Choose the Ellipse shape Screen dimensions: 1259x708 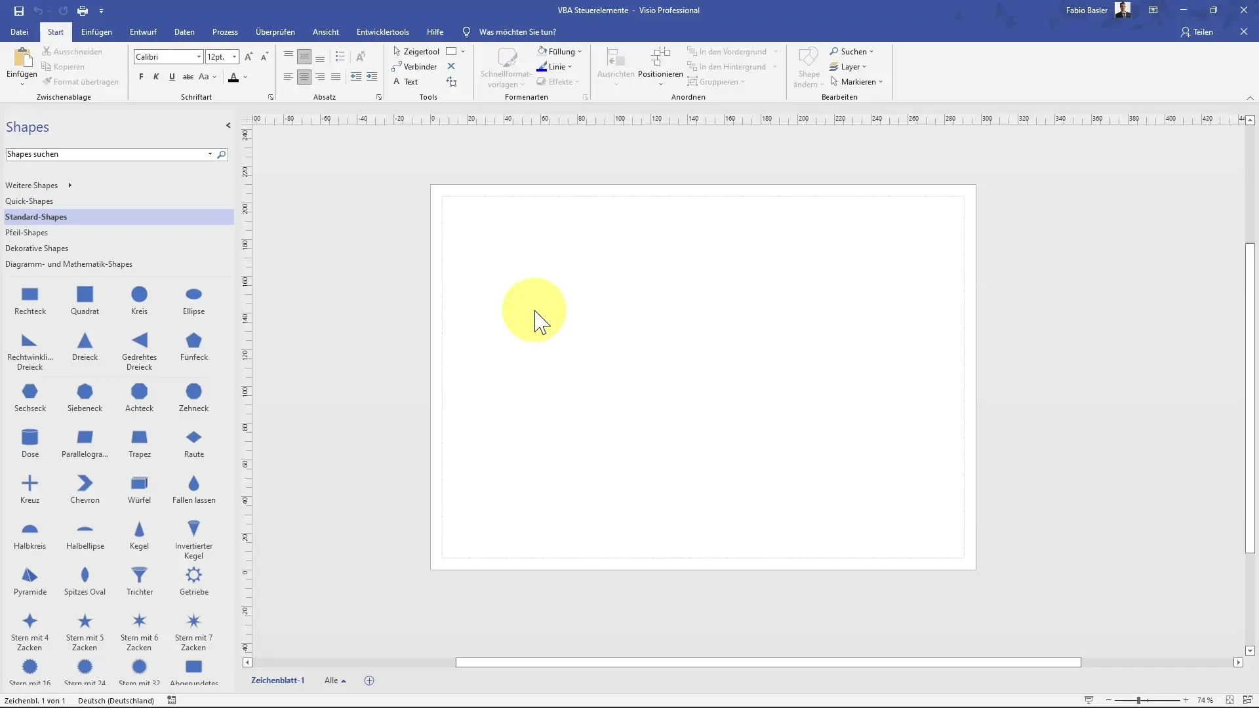(x=193, y=300)
